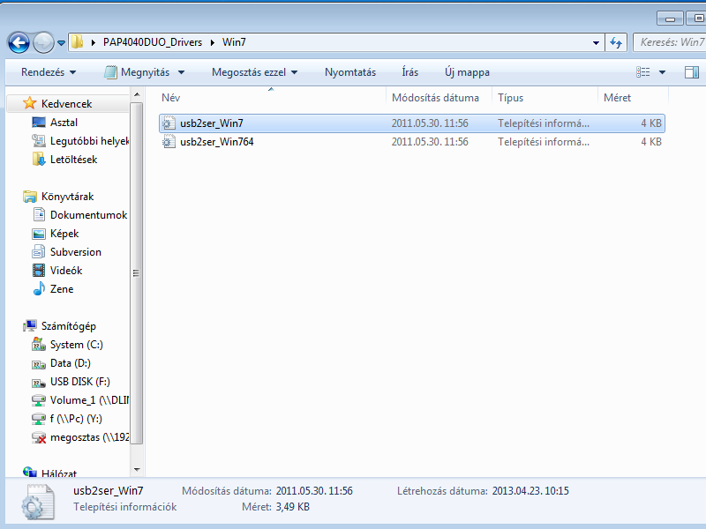The height and width of the screenshot is (529, 706).
Task: Open the Videók library
Action: [x=65, y=271]
